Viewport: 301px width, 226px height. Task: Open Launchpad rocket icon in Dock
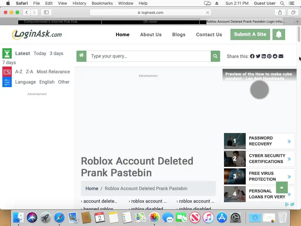pos(46,217)
